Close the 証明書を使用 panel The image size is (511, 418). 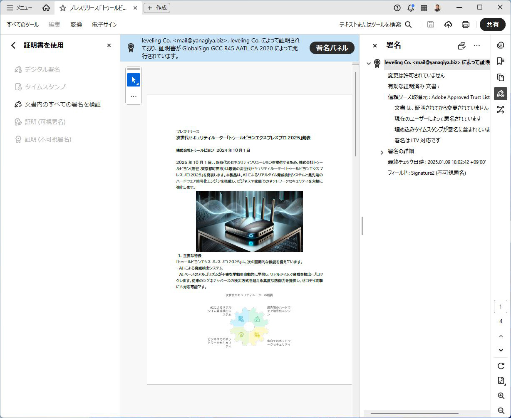point(109,45)
